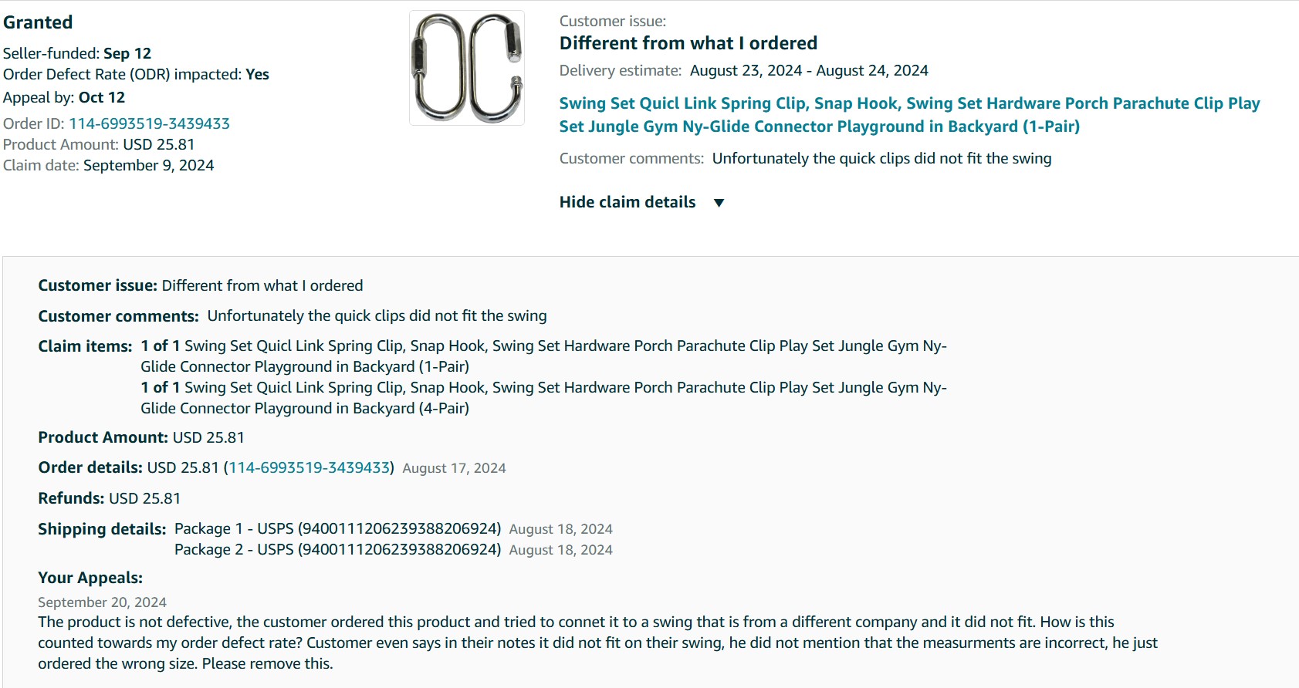This screenshot has height=688, width=1299.
Task: Collapse claim details using the down triangle arrow
Action: [719, 203]
